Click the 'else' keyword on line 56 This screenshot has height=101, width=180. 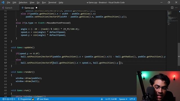pyautogui.click(x=18, y=60)
